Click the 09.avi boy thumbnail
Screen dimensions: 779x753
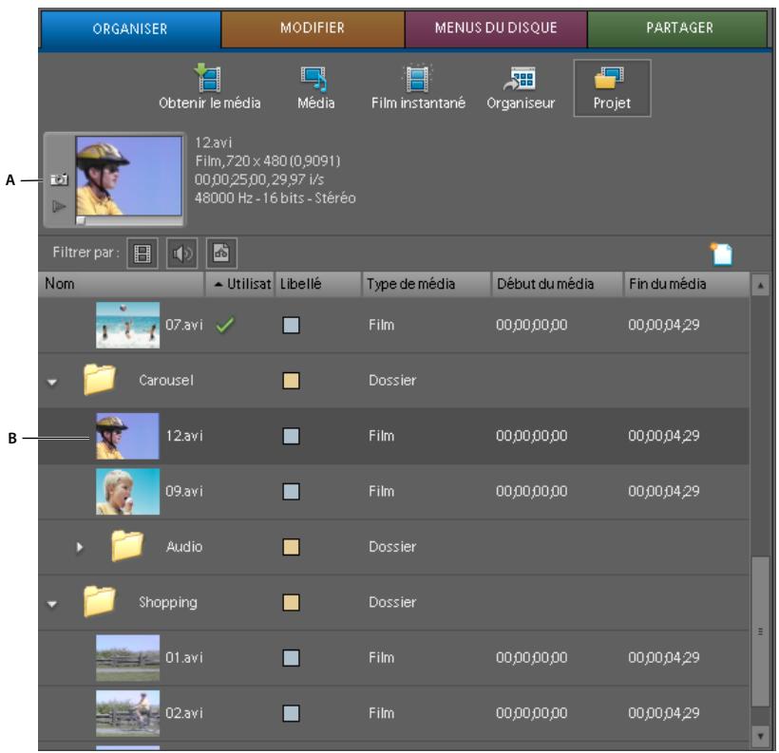click(127, 491)
